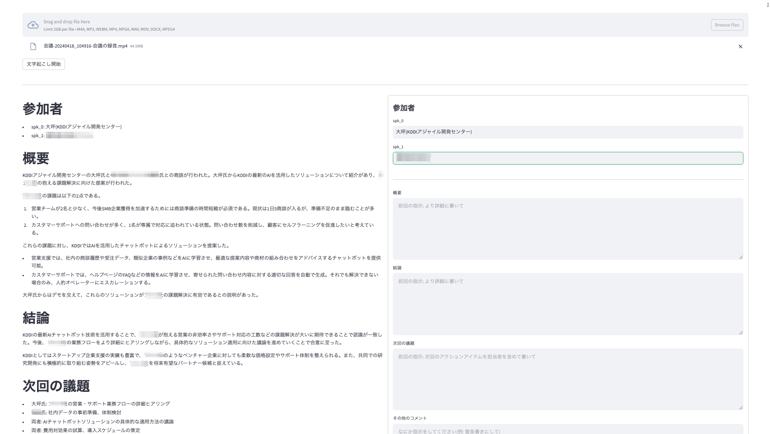The image size is (770, 434).
Task: Click the cloud upload icon
Action: [x=33, y=25]
